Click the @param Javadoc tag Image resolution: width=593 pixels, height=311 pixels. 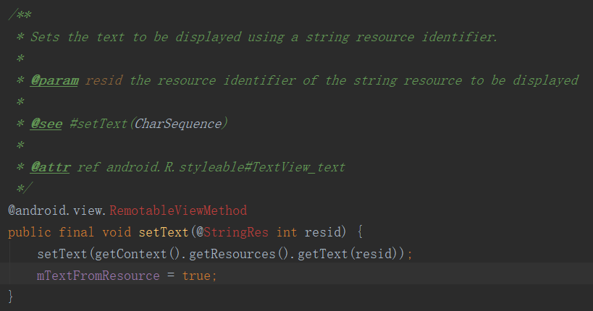(x=54, y=80)
